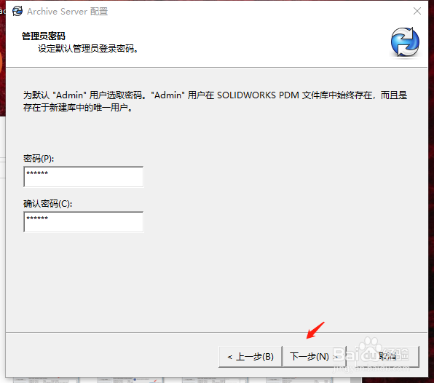Click the 设定默认管理员登录密码 subtitle
This screenshot has width=434, height=383.
(x=88, y=49)
